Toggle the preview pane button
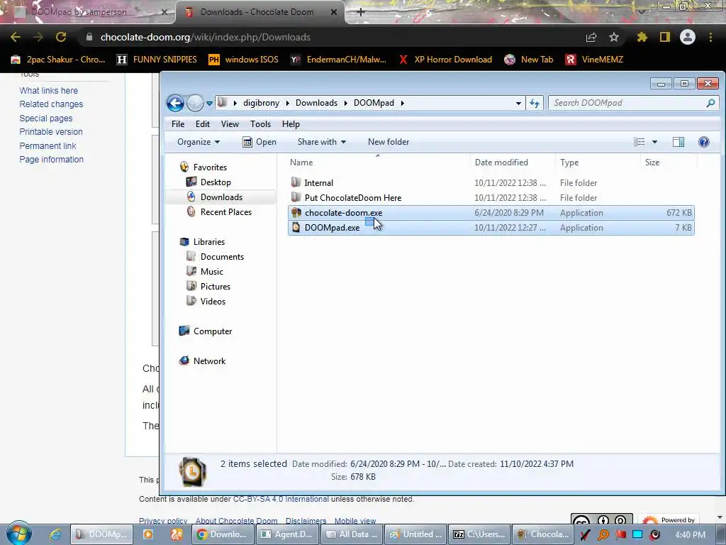 pyautogui.click(x=678, y=142)
